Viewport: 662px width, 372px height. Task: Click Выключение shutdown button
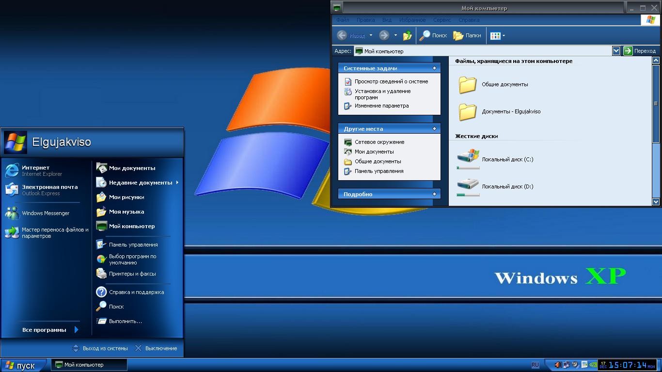pos(156,348)
